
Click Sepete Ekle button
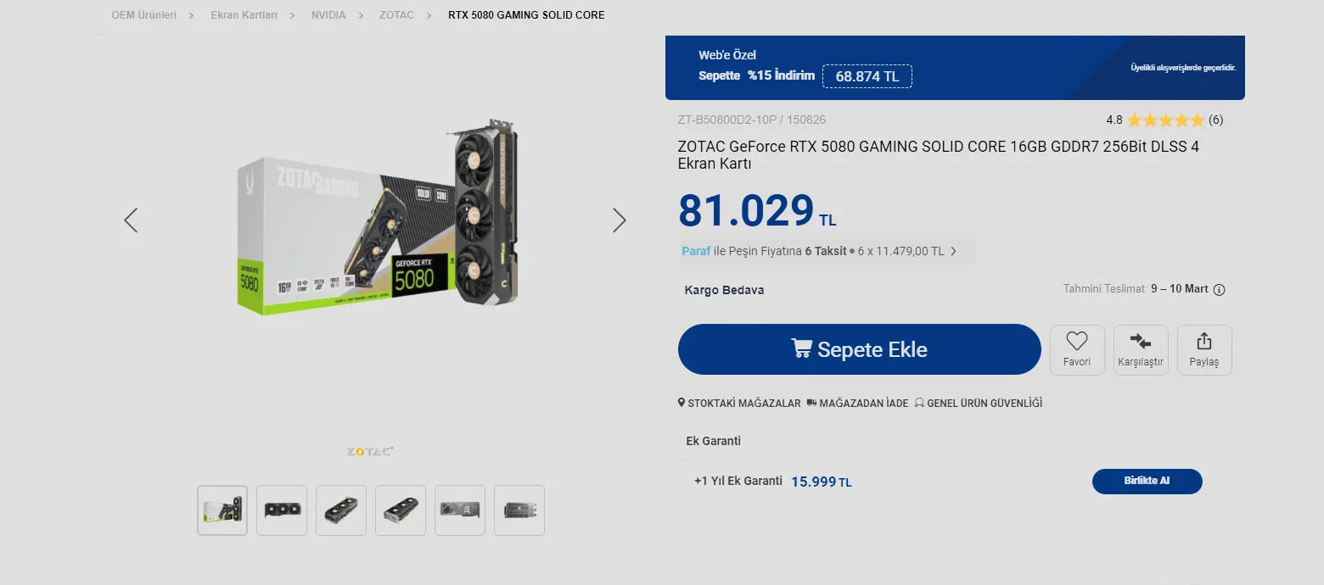(859, 349)
